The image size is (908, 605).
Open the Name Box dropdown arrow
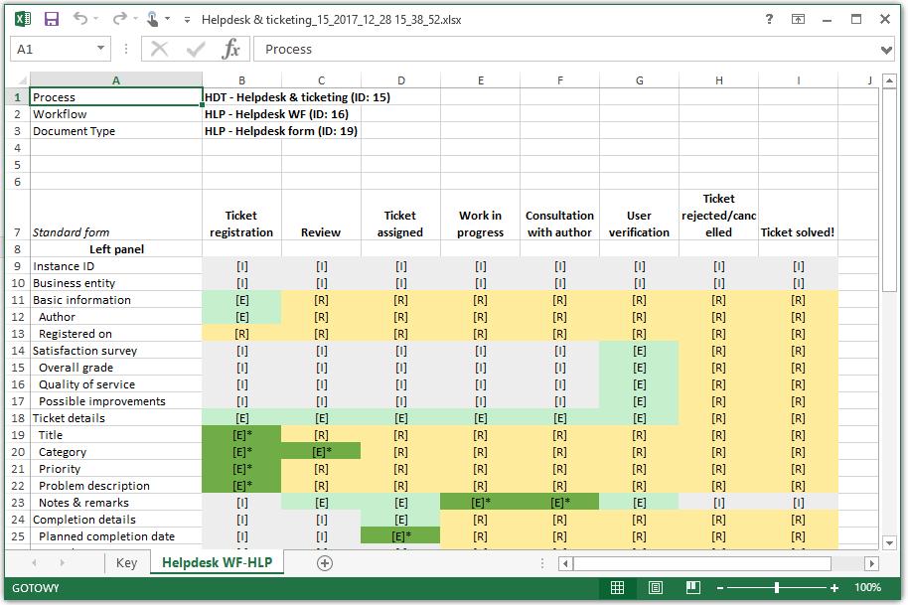tap(100, 49)
